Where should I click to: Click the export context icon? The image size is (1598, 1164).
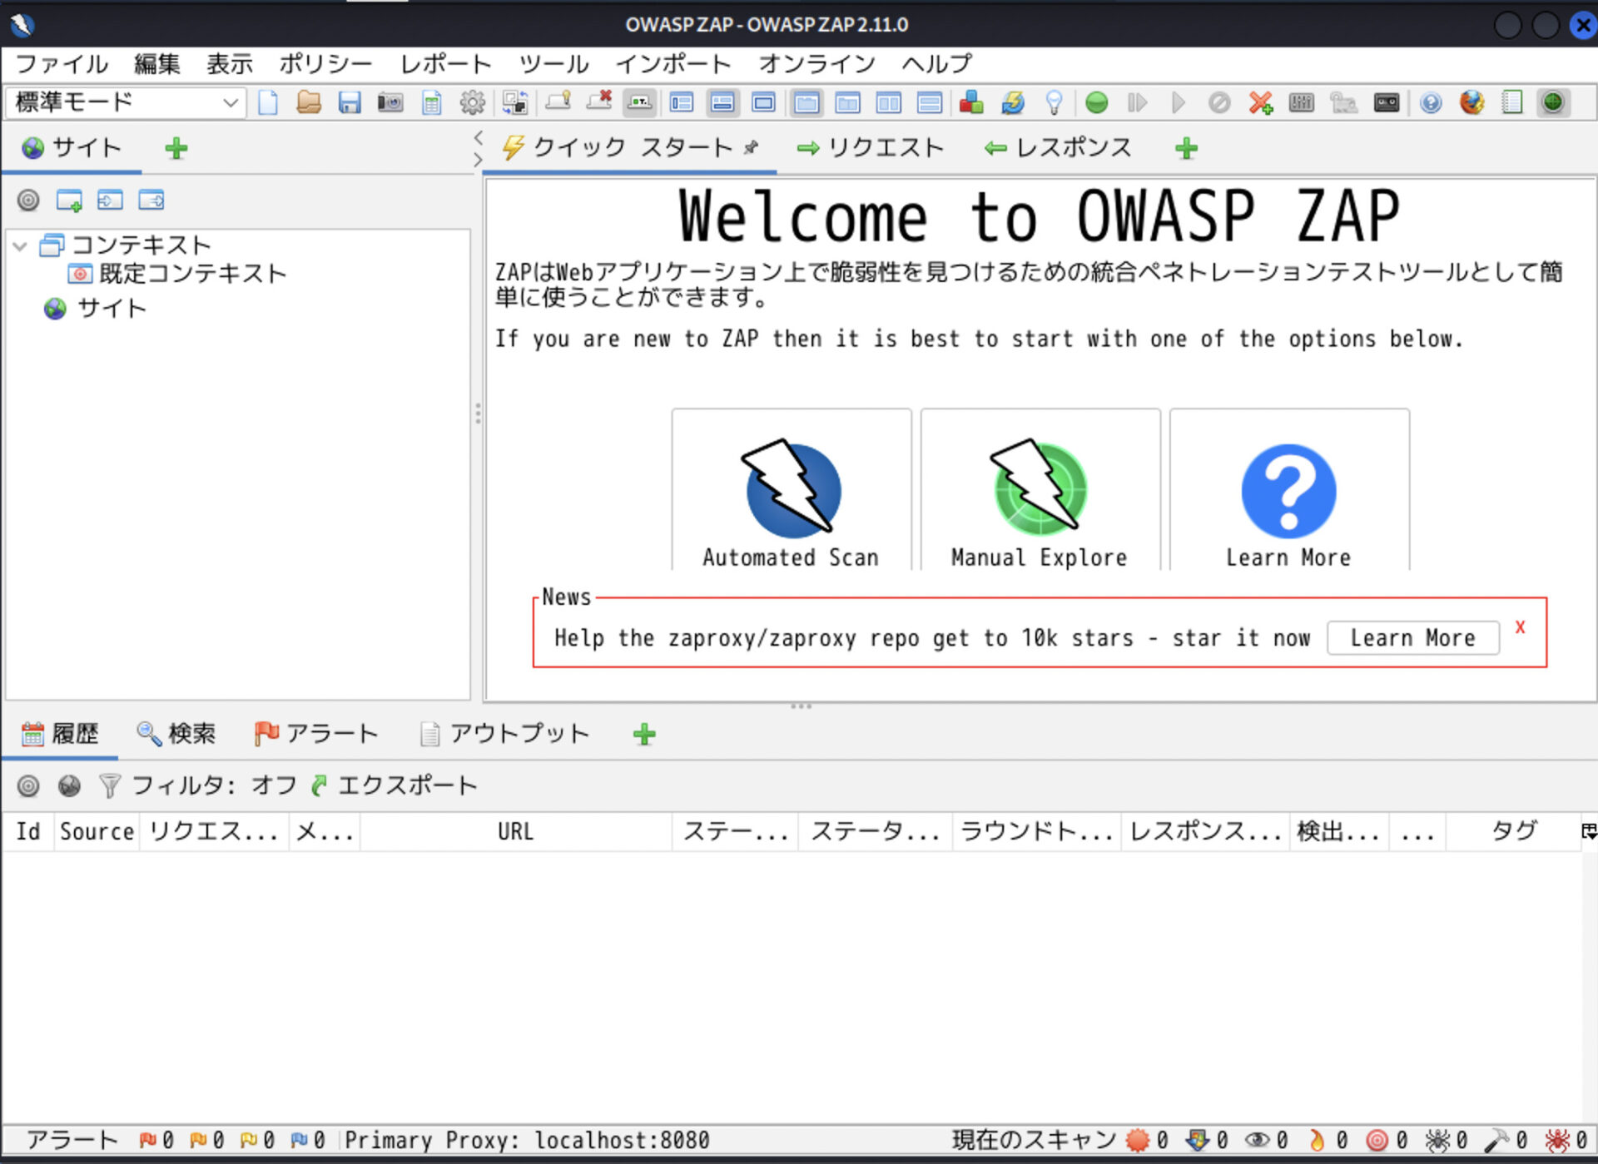(x=151, y=201)
